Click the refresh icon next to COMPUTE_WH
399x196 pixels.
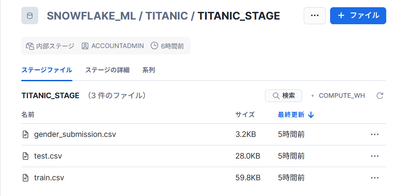tap(380, 96)
